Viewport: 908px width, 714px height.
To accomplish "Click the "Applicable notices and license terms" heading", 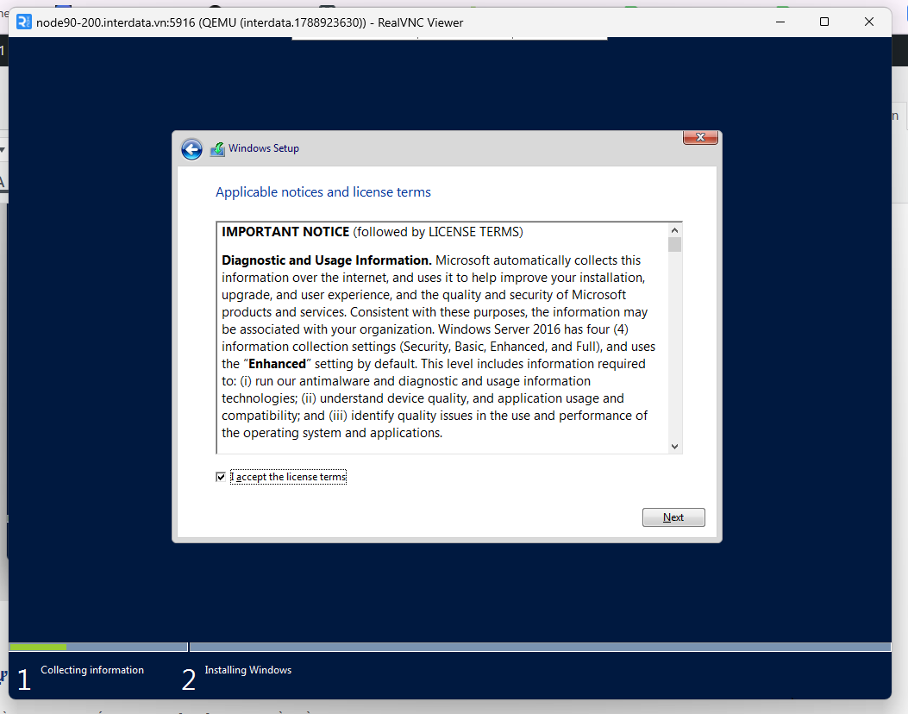I will [323, 192].
